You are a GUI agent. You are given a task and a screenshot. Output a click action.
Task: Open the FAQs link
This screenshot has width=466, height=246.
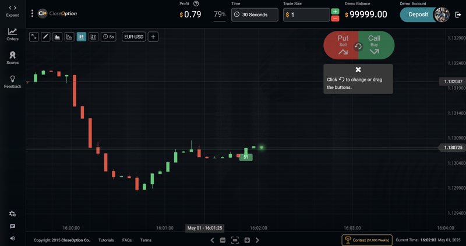point(127,240)
